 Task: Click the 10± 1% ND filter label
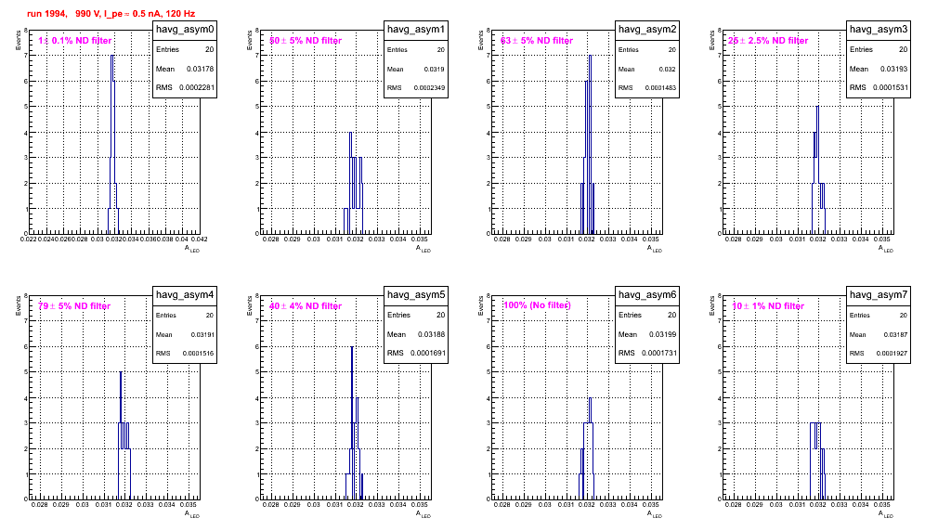(x=768, y=306)
